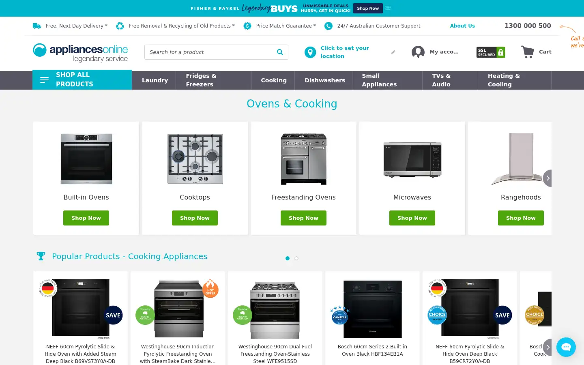Click Shop Now for Microwaves
584x365 pixels.
(x=412, y=218)
